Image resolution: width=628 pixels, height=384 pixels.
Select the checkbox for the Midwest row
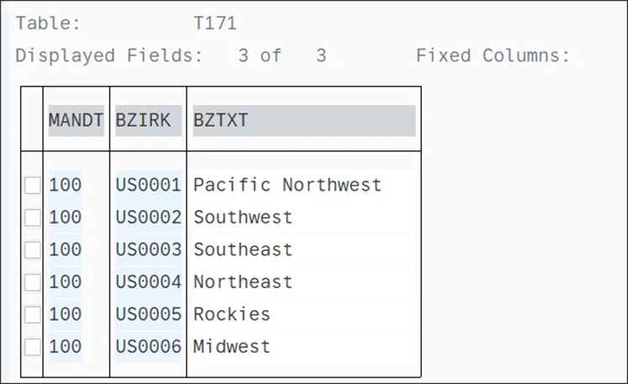pyautogui.click(x=32, y=346)
